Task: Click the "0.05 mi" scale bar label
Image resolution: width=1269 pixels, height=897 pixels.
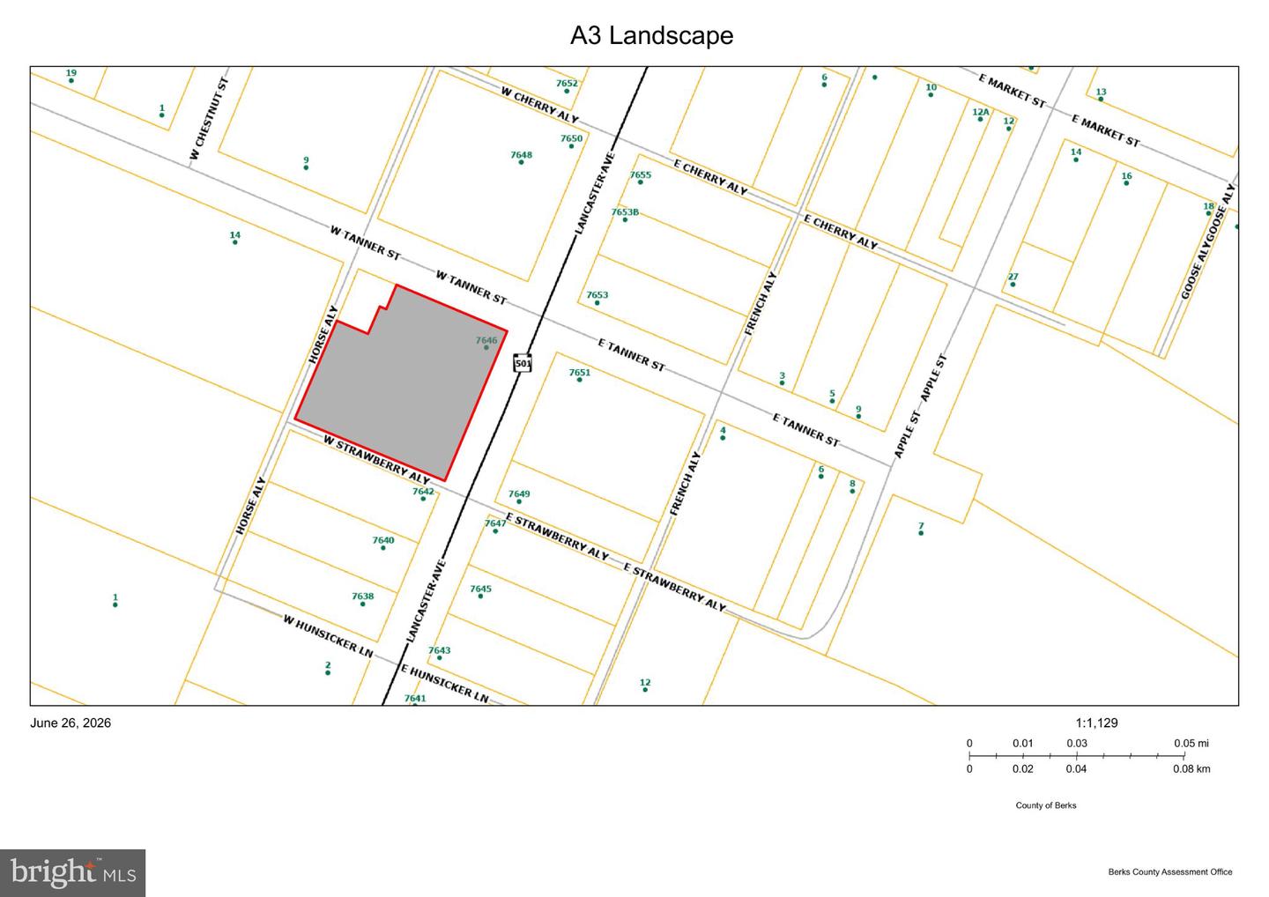Action: 1191,743
